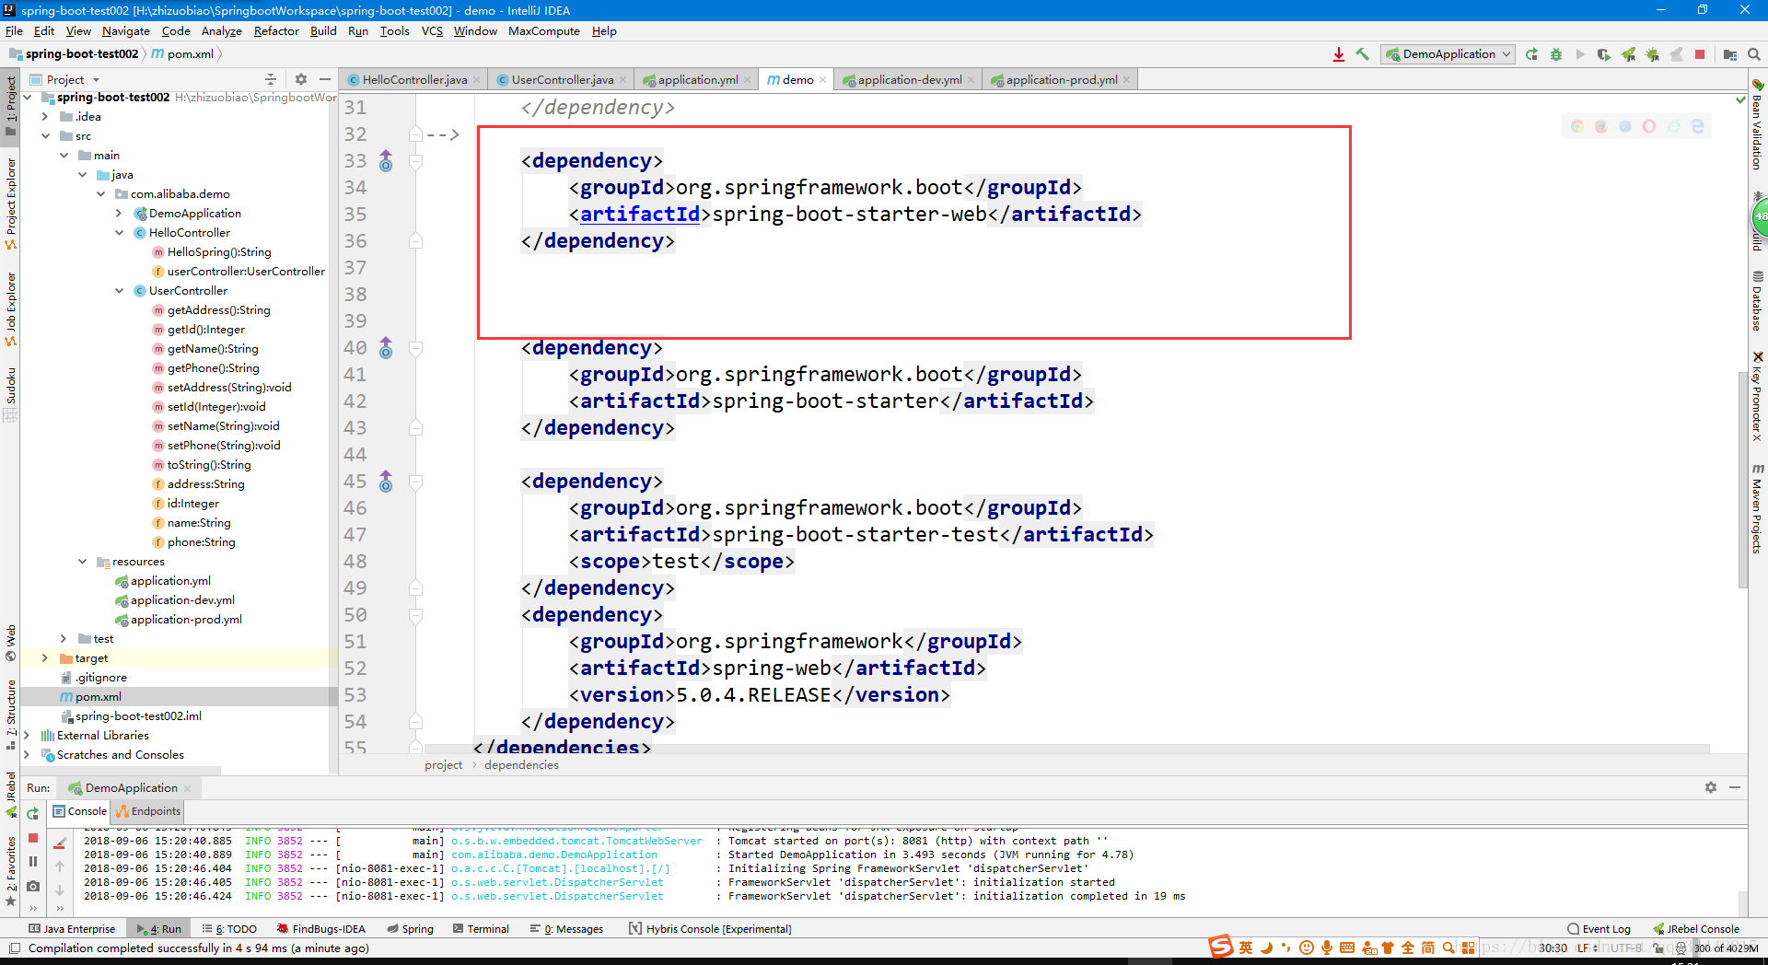Toggle the file read-only lock in status bar
The height and width of the screenshot is (965, 1768).
tap(1657, 948)
